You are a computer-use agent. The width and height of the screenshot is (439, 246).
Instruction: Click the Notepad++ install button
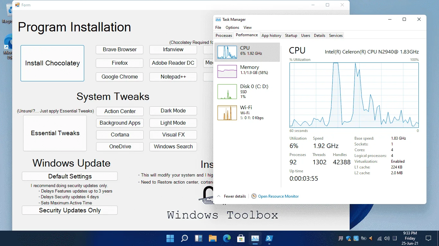pyautogui.click(x=173, y=77)
